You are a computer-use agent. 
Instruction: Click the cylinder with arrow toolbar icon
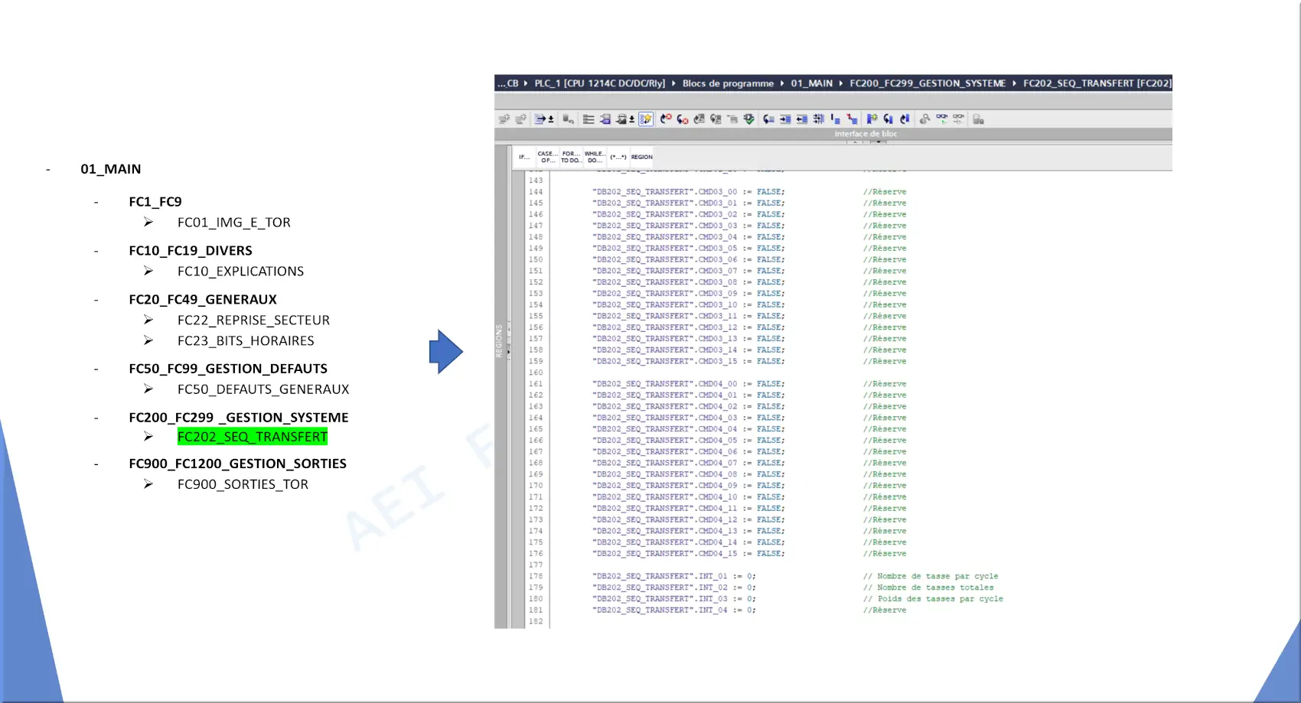[x=568, y=119]
